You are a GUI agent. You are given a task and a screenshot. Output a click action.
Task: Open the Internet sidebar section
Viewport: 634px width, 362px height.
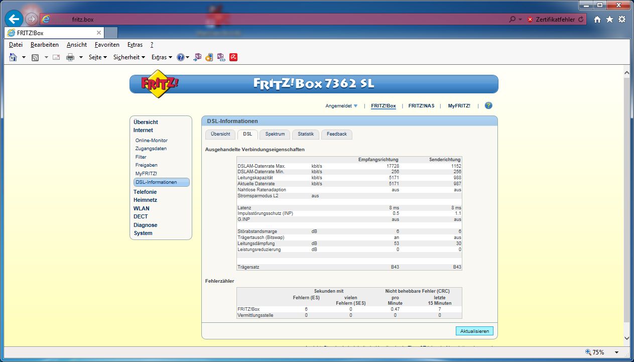tap(143, 130)
